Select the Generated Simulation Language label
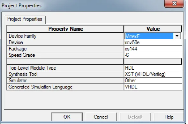This screenshot has width=188, height=124. click(41, 87)
